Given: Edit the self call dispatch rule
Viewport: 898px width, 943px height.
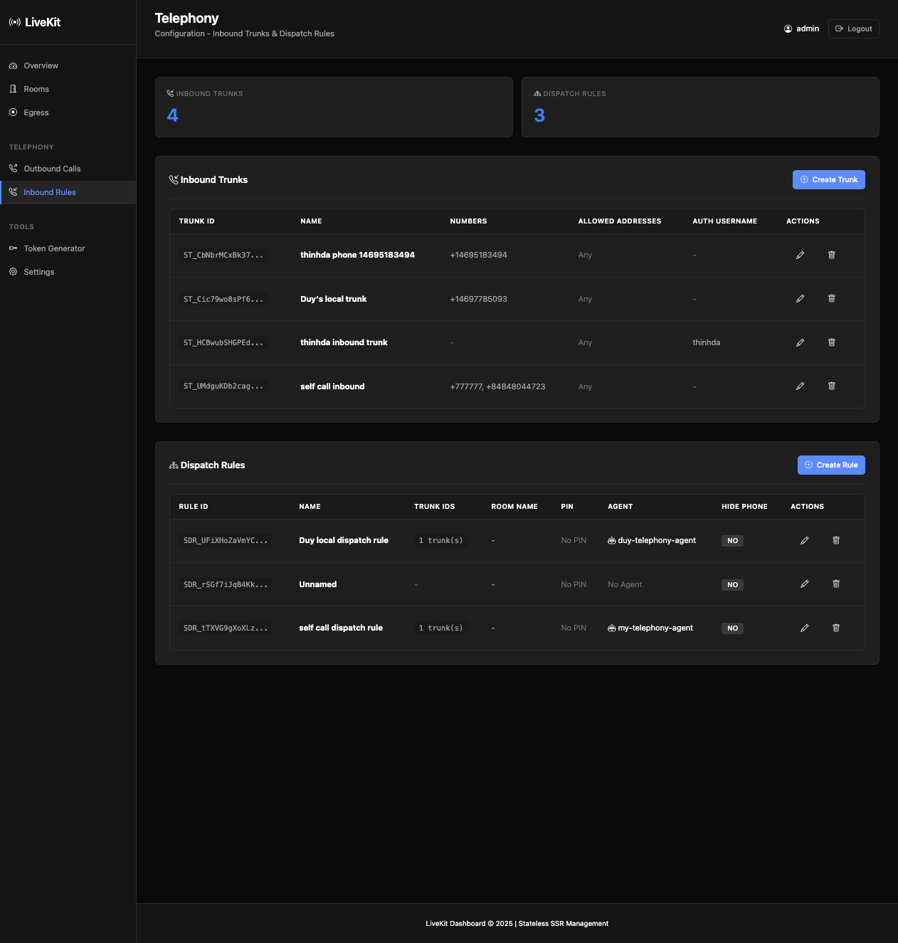Looking at the screenshot, I should point(804,628).
